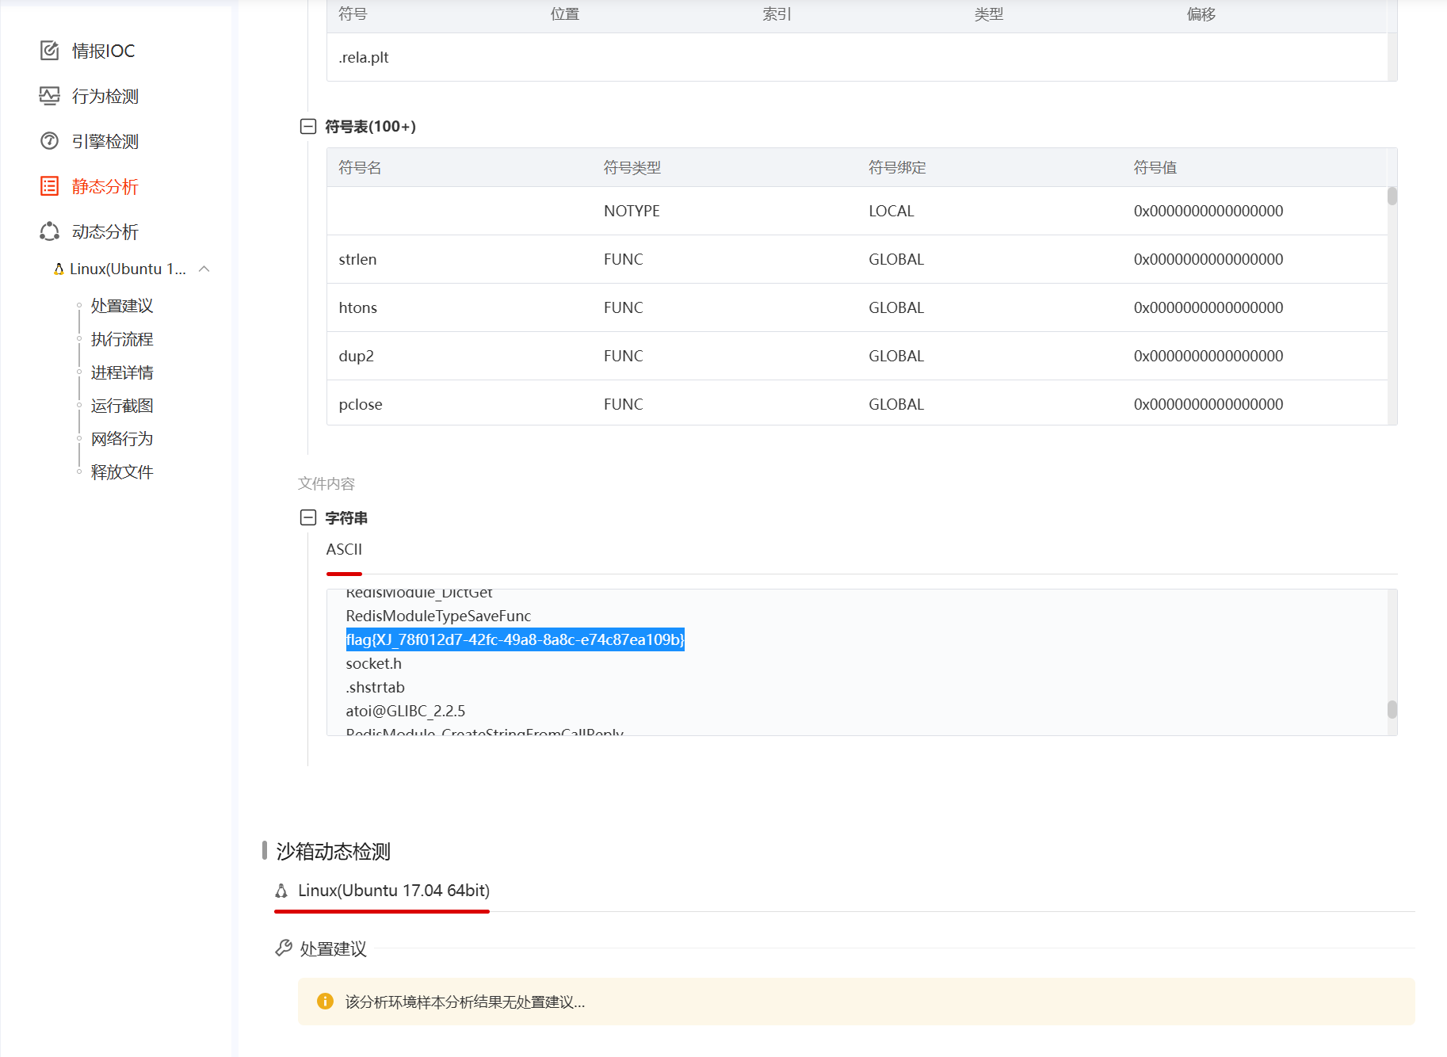Image resolution: width=1447 pixels, height=1057 pixels.
Task: Click the symbol table scrollbar thumb
Action: 1392,196
